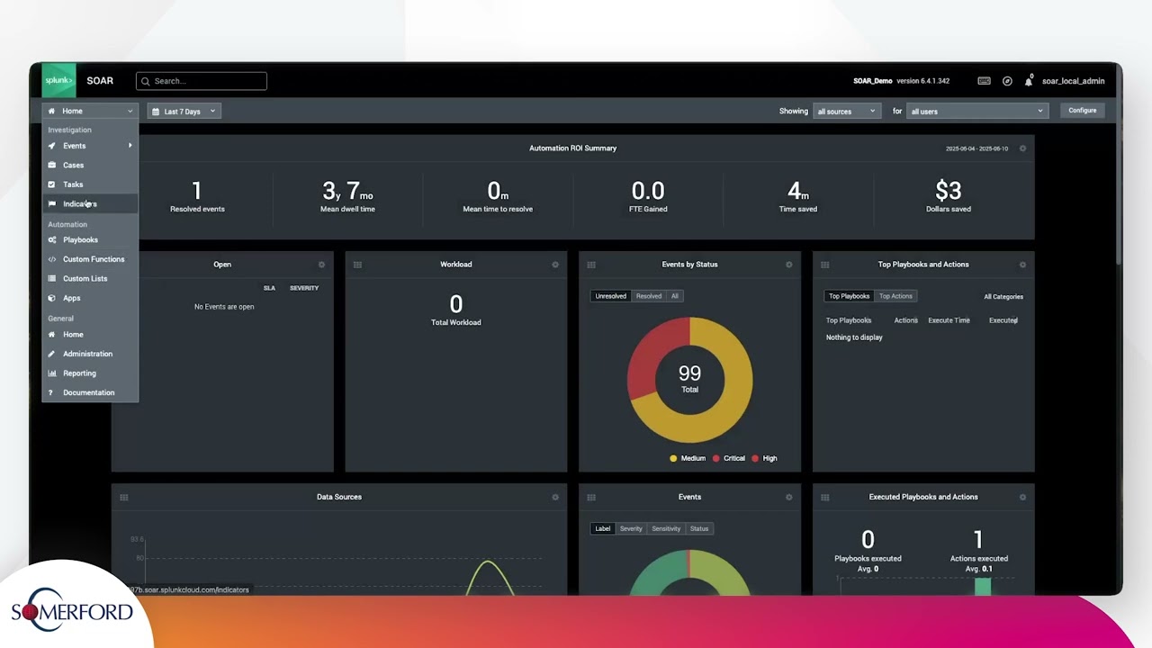Click the question mark icon beside Documentation
The image size is (1152, 648).
(52, 392)
